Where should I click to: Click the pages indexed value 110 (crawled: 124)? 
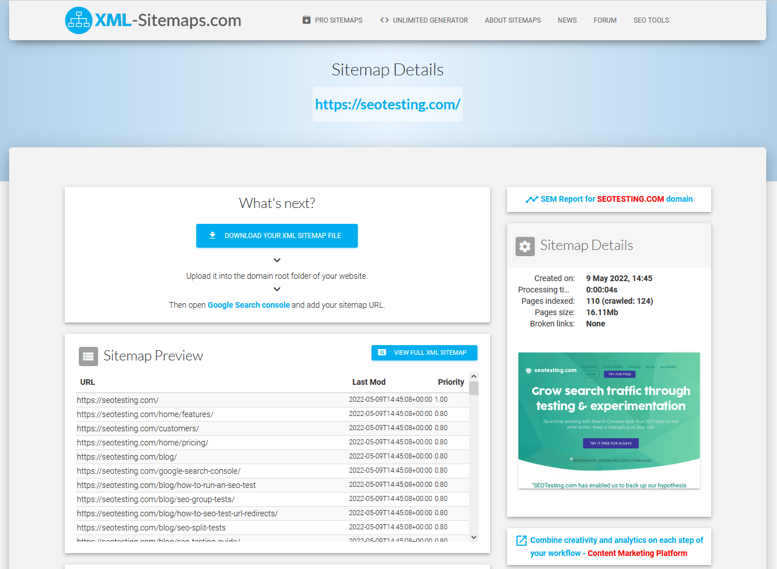coord(619,301)
